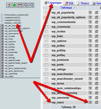Check the wp_invites row checkbox
Image resolution: width=101 pixels, height=109 pixels.
[46, 31]
